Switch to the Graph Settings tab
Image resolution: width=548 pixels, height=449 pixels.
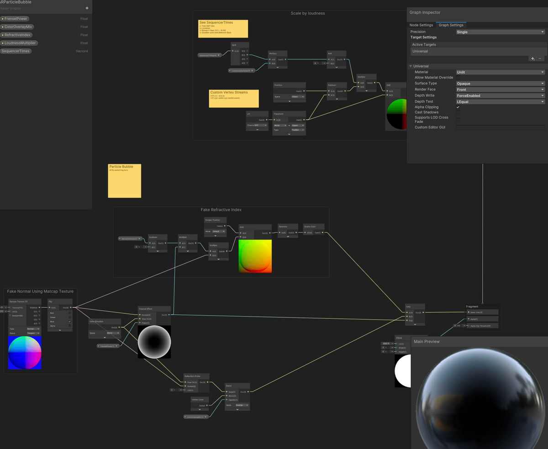click(451, 25)
